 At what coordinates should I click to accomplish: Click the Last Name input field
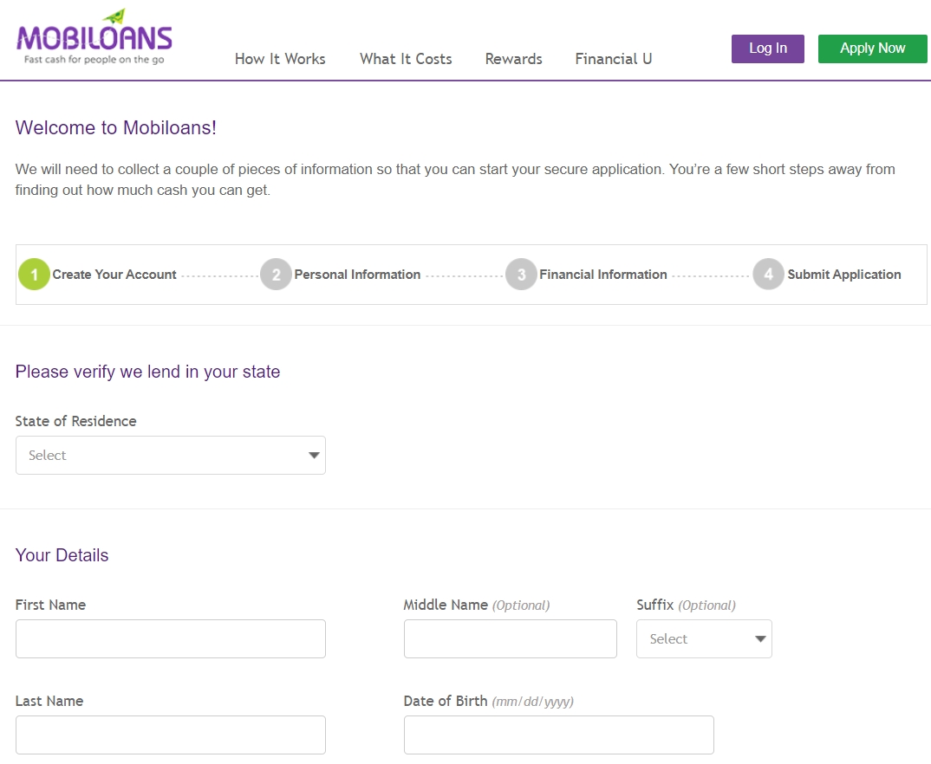point(170,735)
